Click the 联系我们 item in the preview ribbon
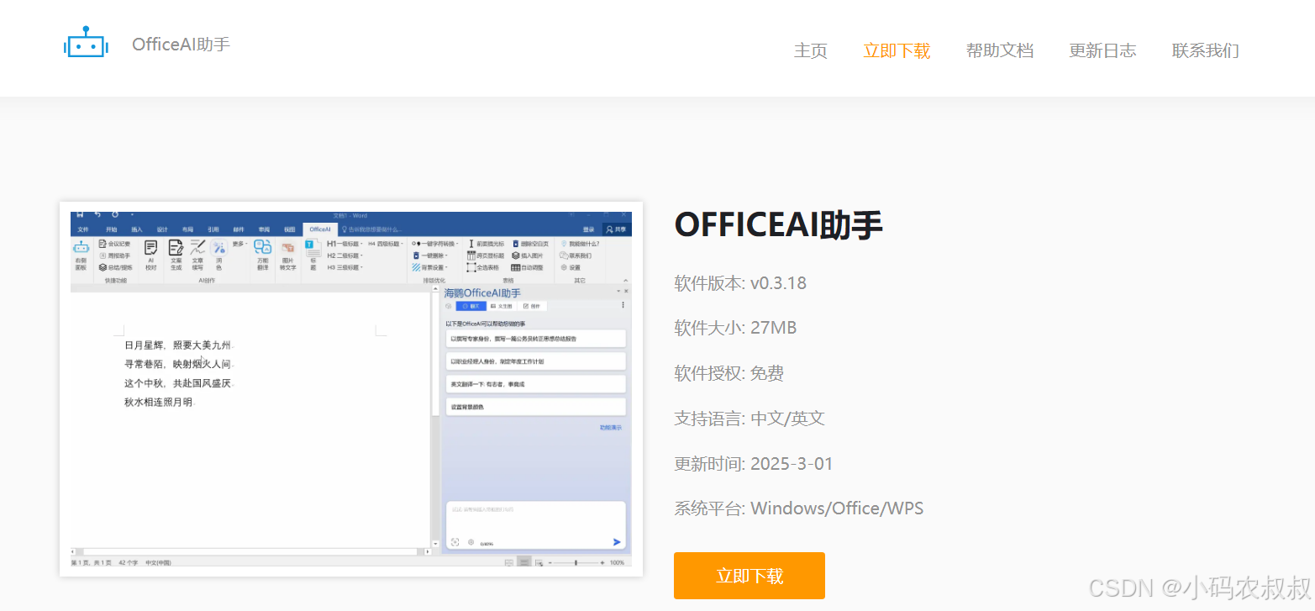Image resolution: width=1315 pixels, height=611 pixels. point(575,255)
